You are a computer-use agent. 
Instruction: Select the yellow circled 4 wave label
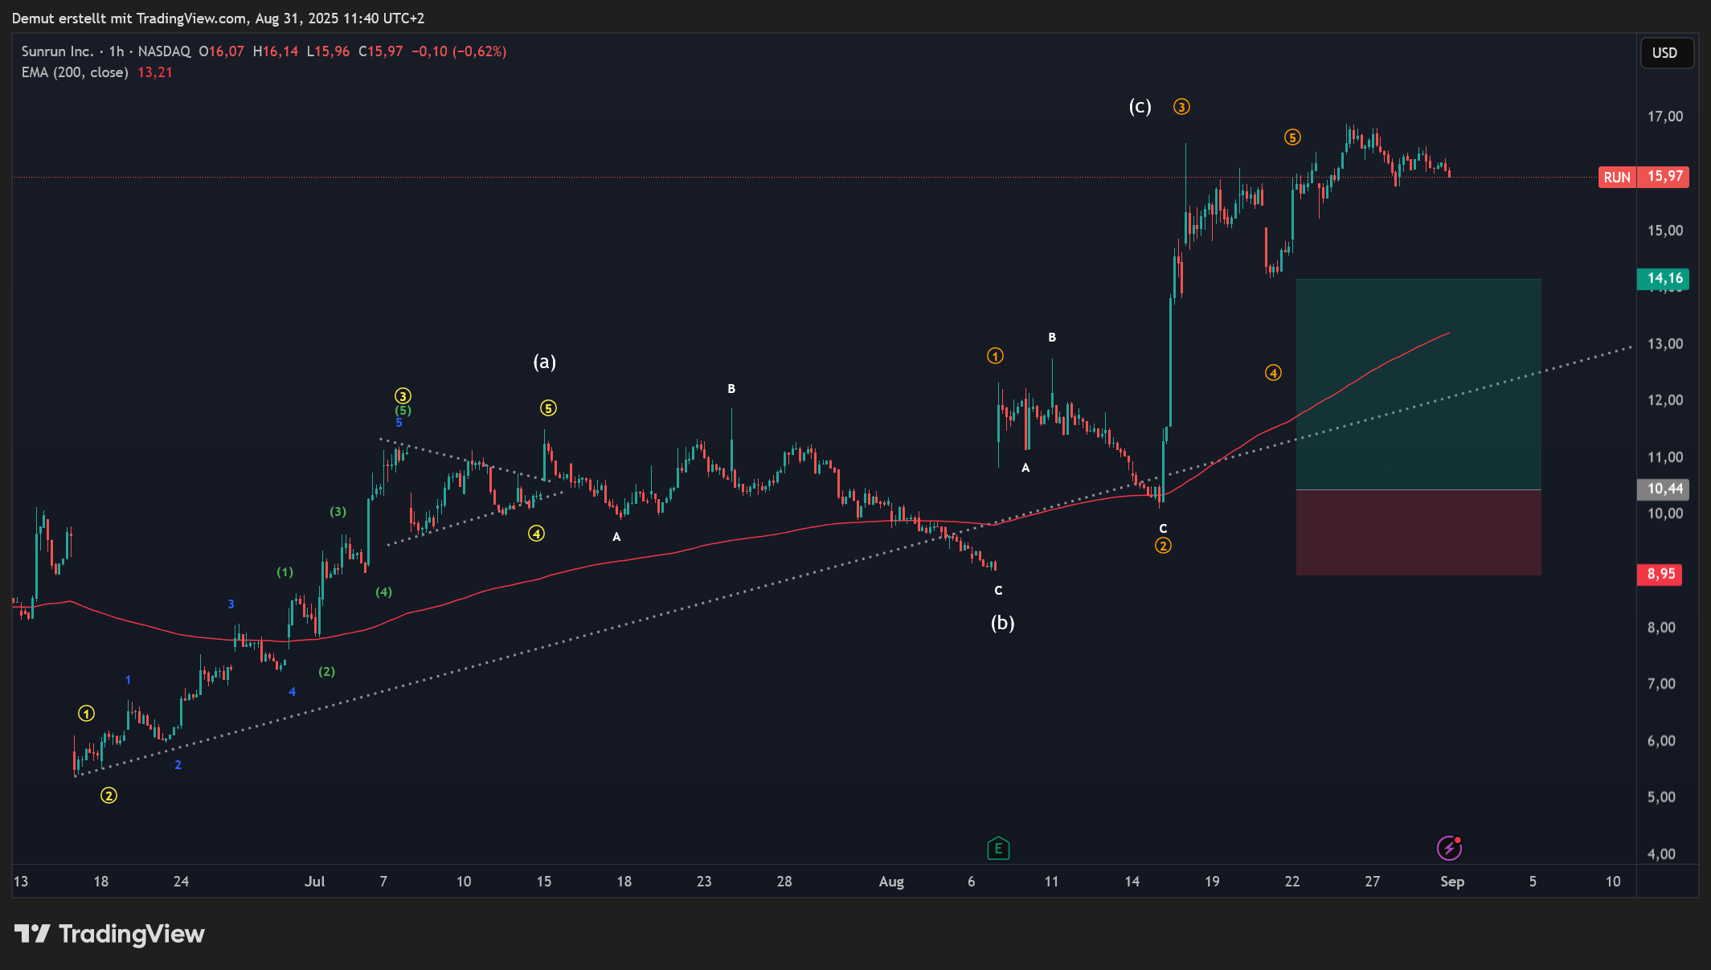(536, 534)
